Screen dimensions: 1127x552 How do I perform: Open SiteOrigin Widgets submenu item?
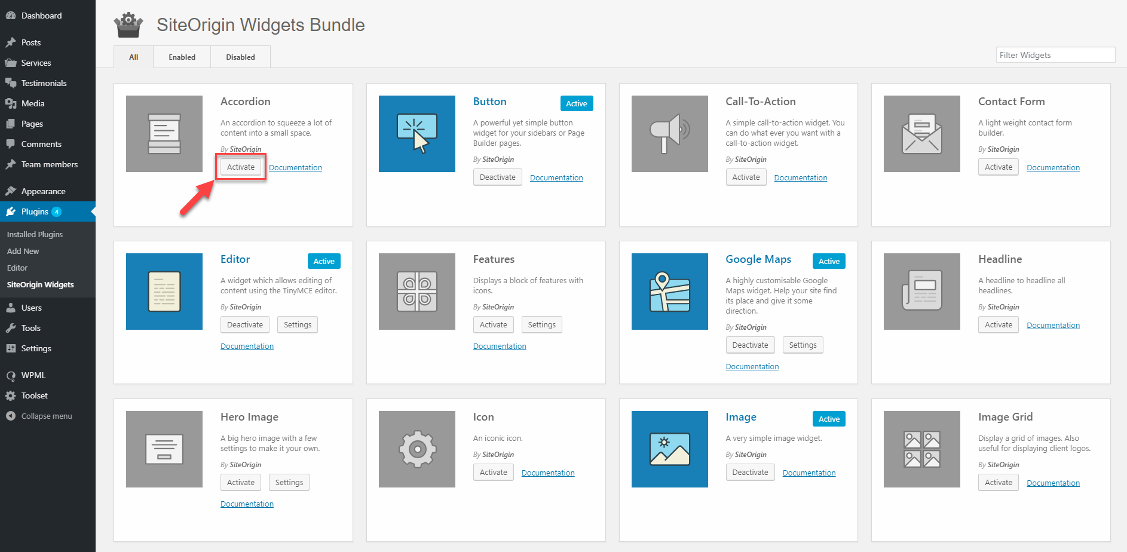(41, 284)
